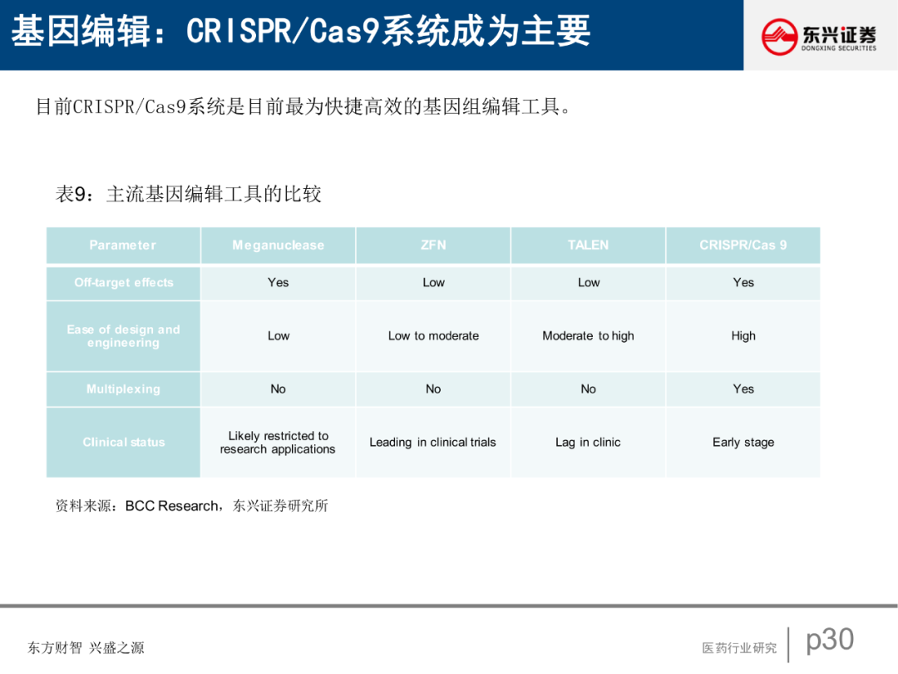
Task: Click the cell High
Action: click(743, 336)
